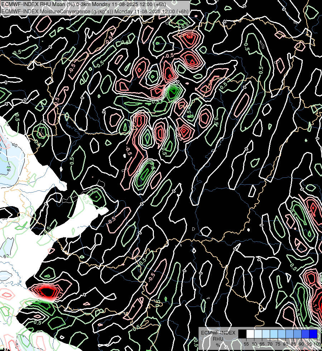The image size is (322, 351).
Task: Click the 60 tick label on the legend
Action: 254,344
